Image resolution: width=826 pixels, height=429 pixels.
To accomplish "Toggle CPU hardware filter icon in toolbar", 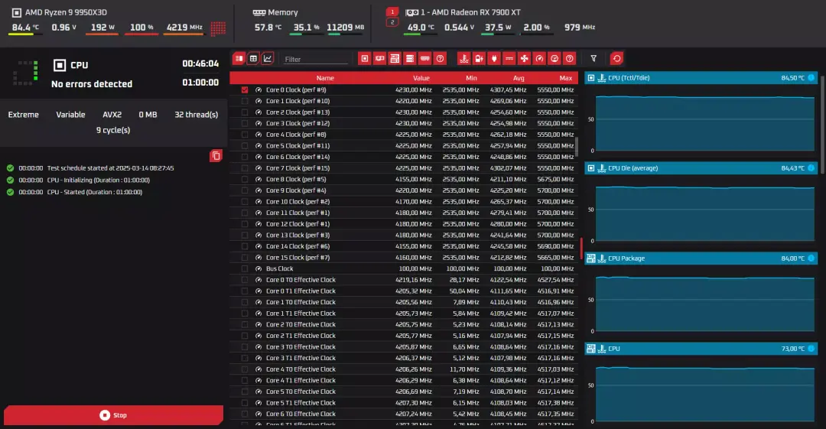I will point(365,58).
